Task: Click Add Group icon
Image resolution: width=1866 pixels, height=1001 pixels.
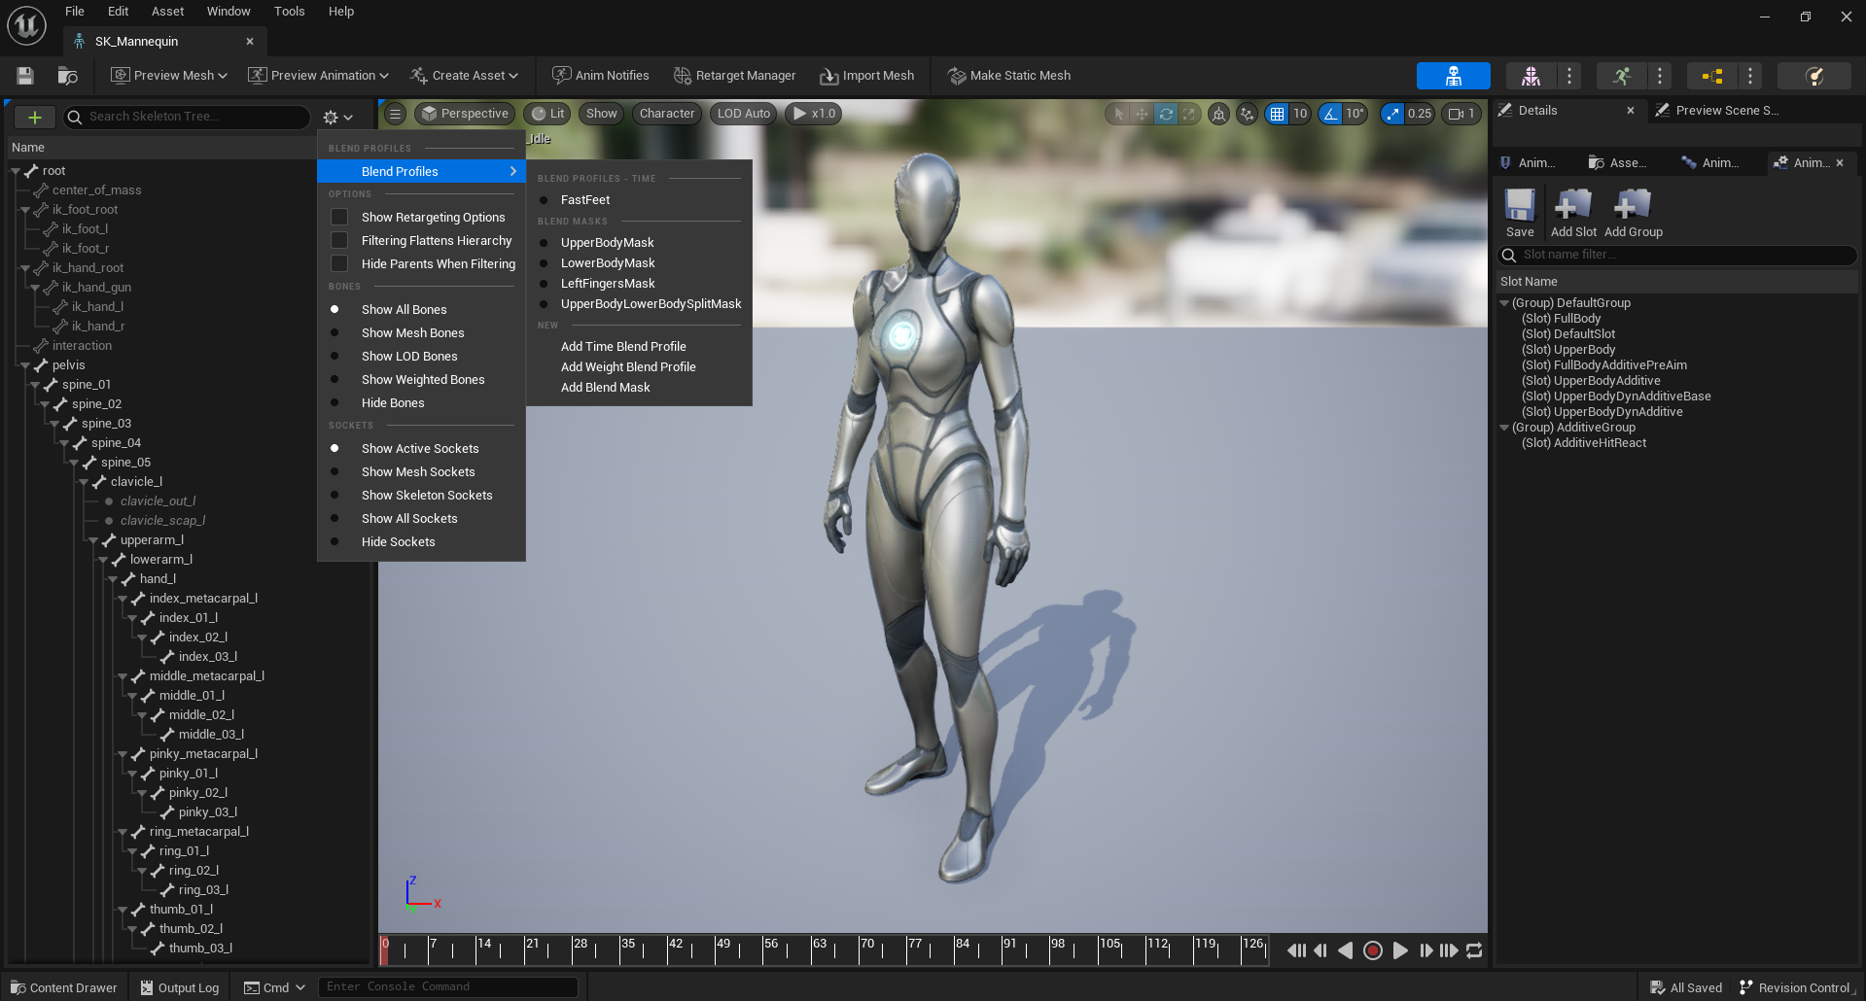Action: [1634, 213]
